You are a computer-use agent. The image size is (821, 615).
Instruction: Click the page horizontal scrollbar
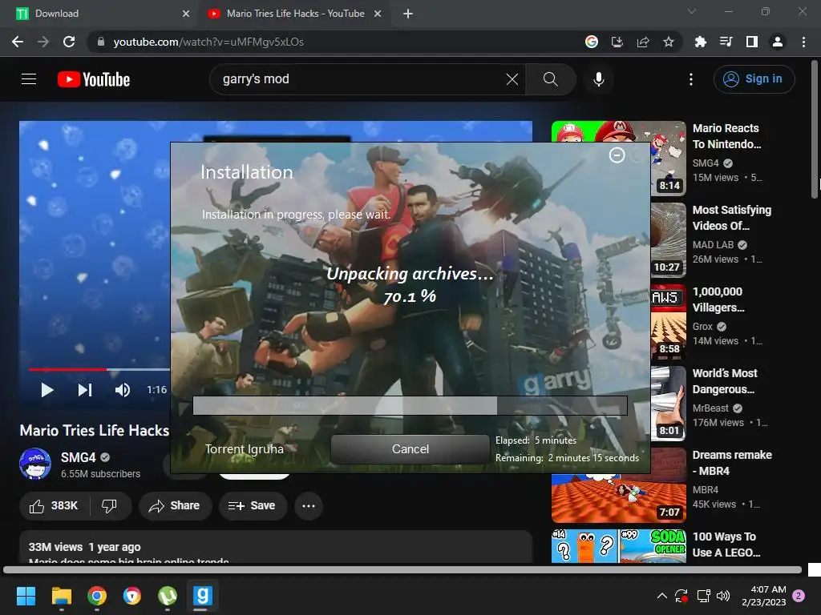(402, 570)
